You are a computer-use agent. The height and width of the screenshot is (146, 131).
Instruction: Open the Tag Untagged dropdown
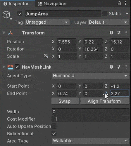pos(47,22)
